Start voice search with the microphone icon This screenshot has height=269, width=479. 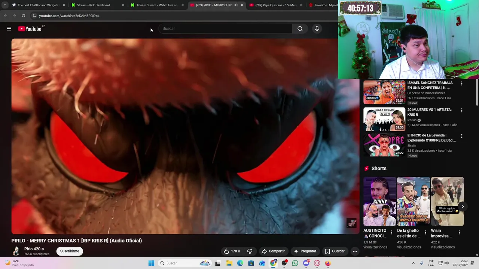(x=317, y=29)
